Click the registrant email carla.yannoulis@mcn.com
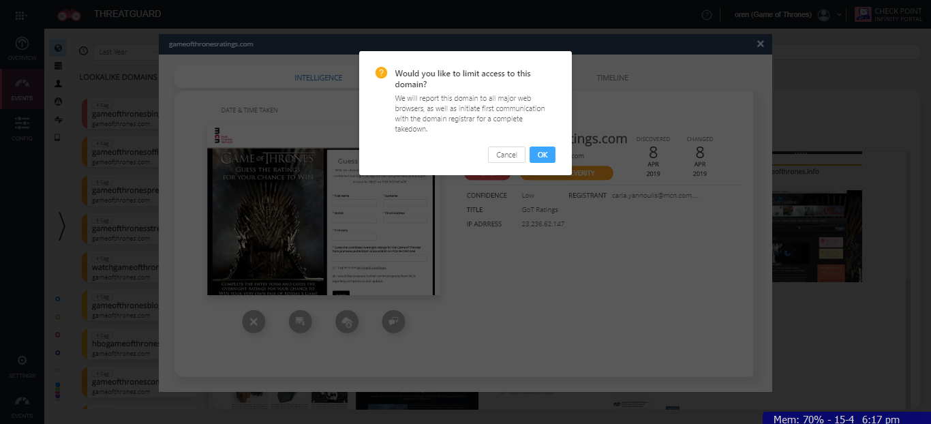 click(655, 196)
